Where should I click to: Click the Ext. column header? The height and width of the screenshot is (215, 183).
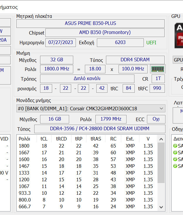pos(130,139)
